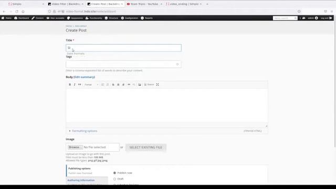Click Select Existing File button
This screenshot has width=336, height=189.
pos(146,148)
